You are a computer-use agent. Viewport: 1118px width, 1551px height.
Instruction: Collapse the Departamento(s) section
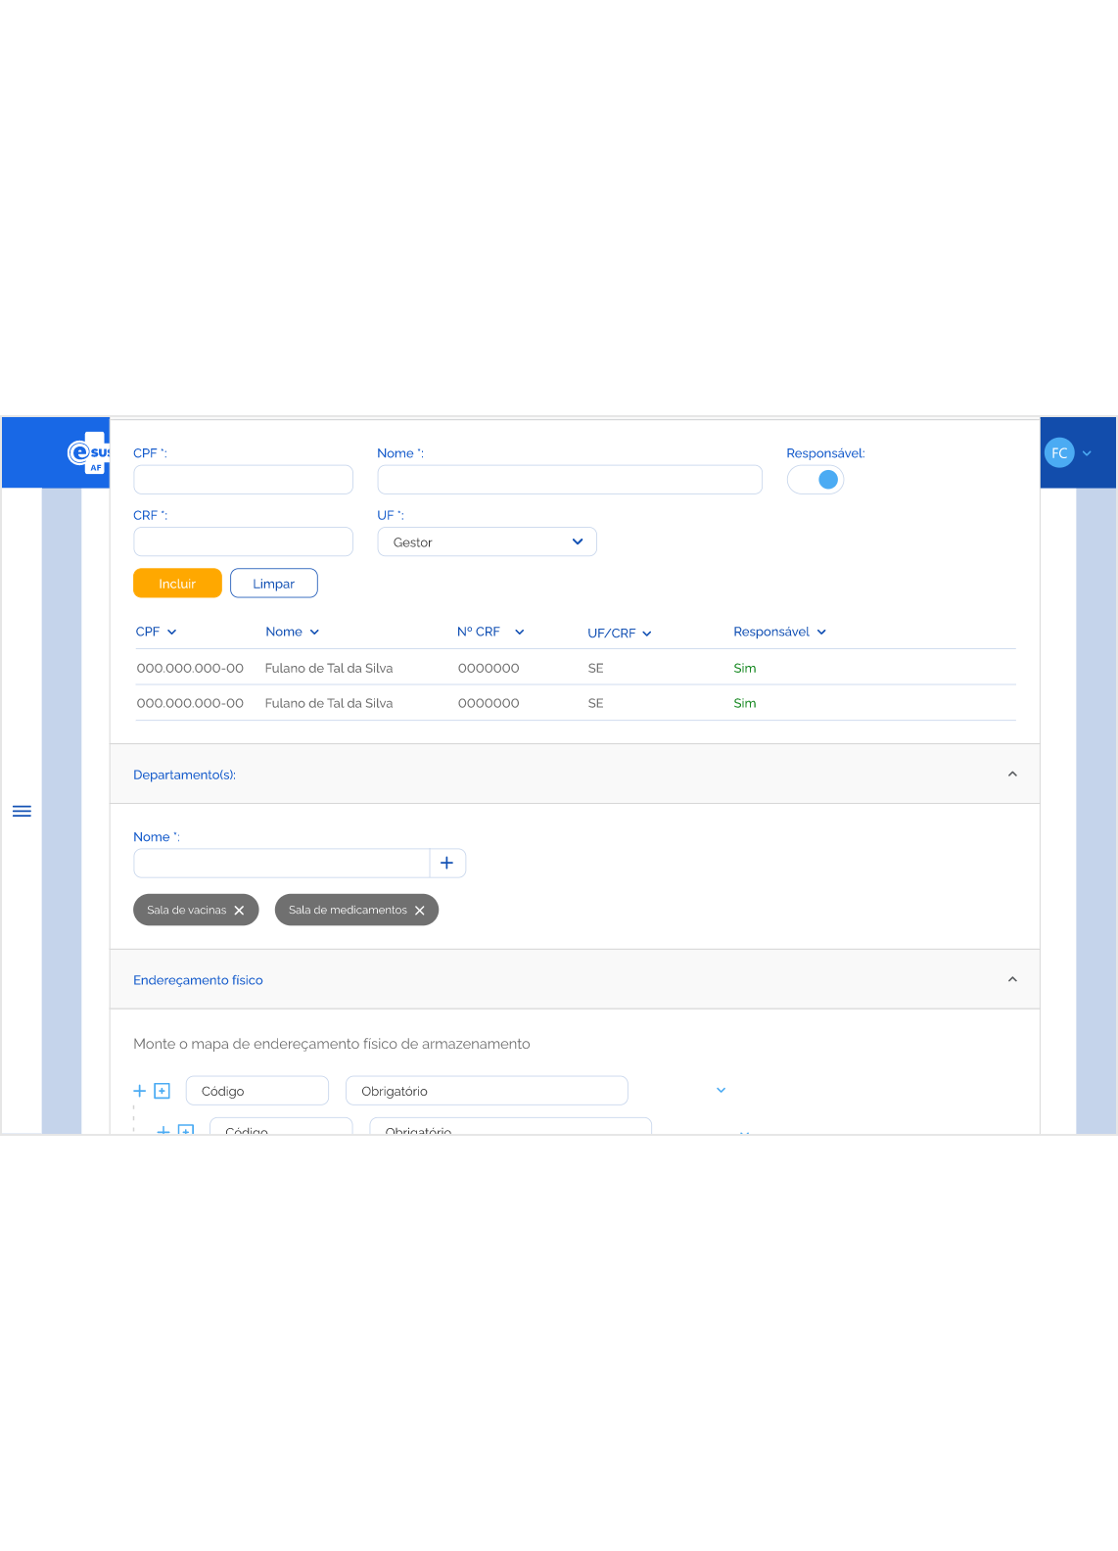coord(1012,775)
